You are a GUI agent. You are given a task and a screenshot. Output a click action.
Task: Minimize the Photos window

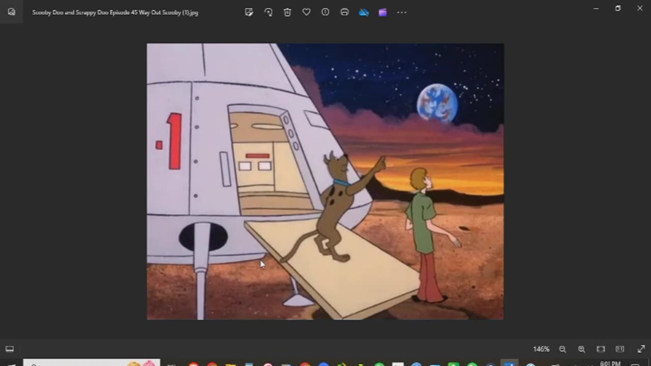click(x=596, y=9)
